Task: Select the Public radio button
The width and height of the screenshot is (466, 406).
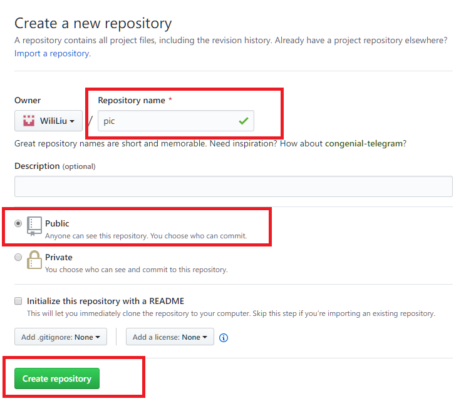Action: click(18, 223)
